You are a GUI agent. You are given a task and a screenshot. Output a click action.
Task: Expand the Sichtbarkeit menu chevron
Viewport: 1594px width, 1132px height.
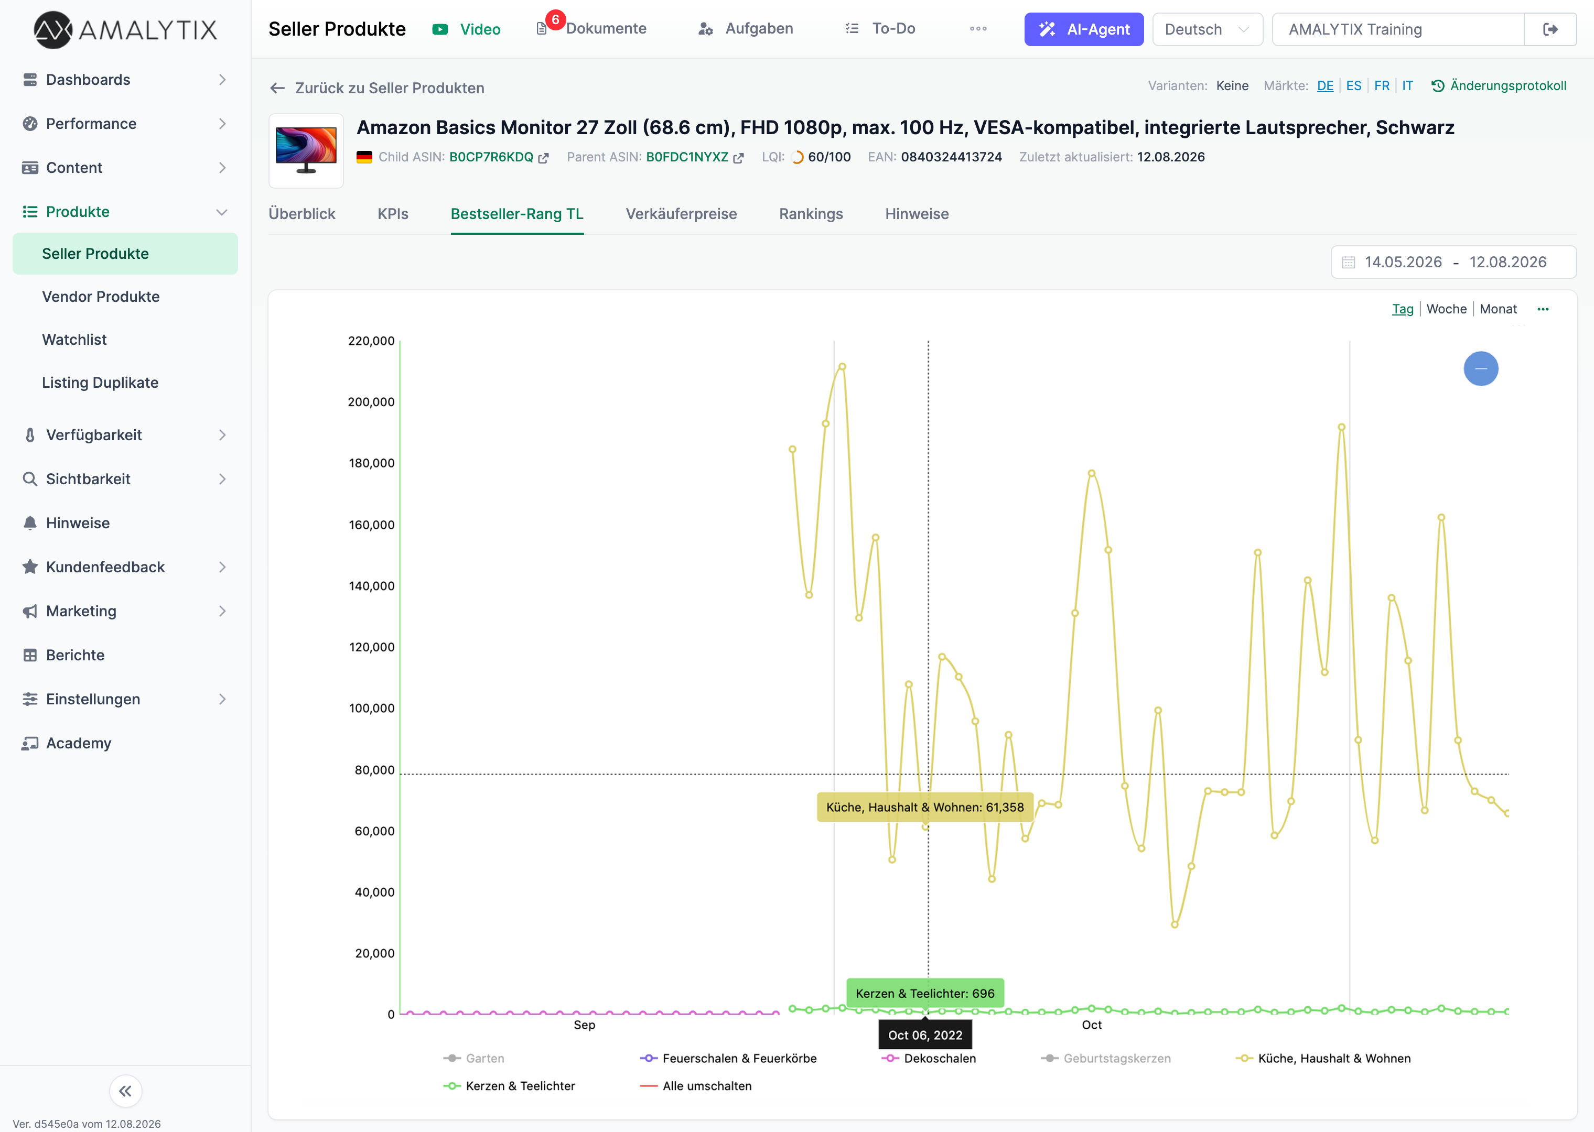pyautogui.click(x=222, y=479)
